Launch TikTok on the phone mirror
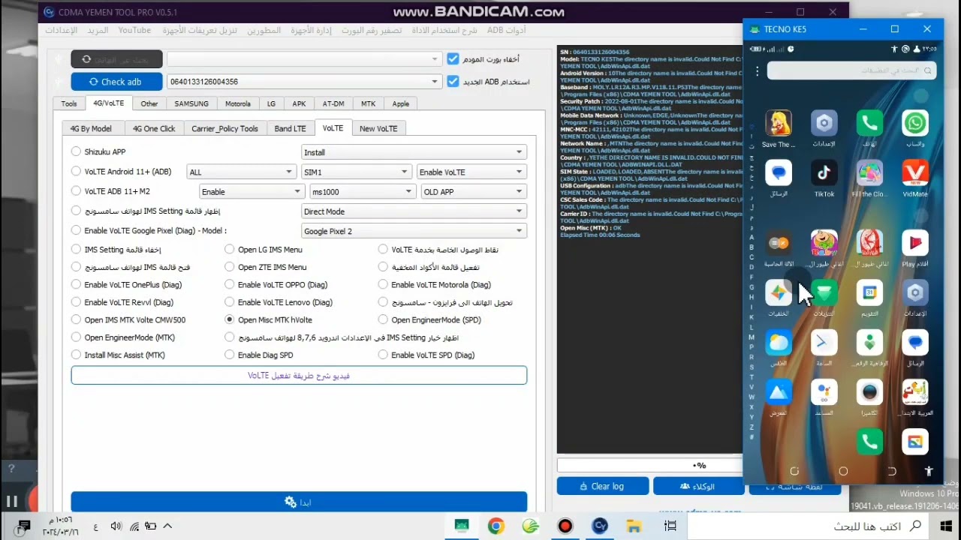961x540 pixels. pos(824,173)
